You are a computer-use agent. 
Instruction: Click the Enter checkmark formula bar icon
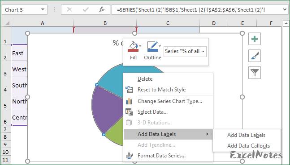(x=86, y=9)
